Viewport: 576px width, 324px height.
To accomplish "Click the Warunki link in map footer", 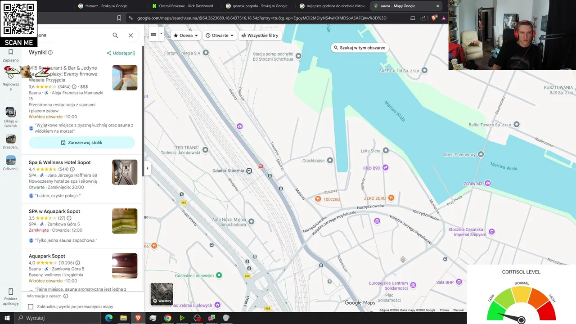I will [459, 310].
